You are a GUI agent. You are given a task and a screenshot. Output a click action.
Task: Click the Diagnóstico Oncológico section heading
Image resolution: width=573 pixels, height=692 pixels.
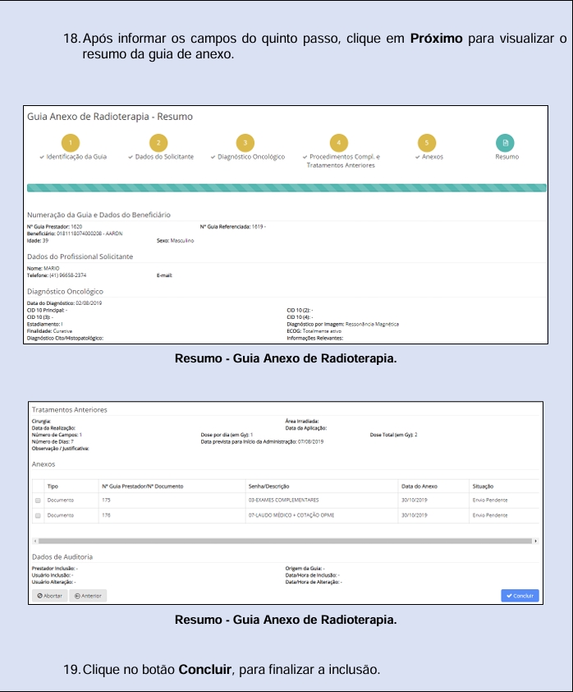click(65, 292)
